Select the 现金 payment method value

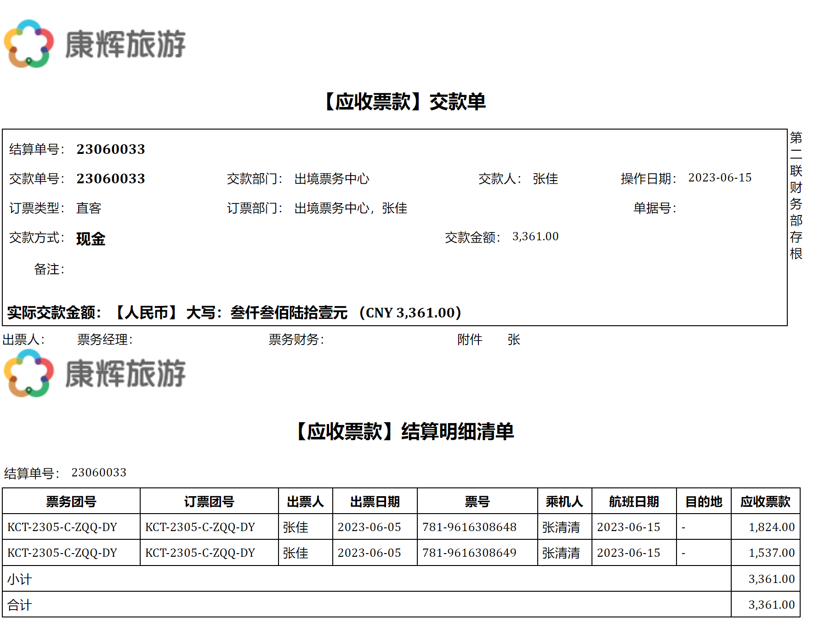91,239
